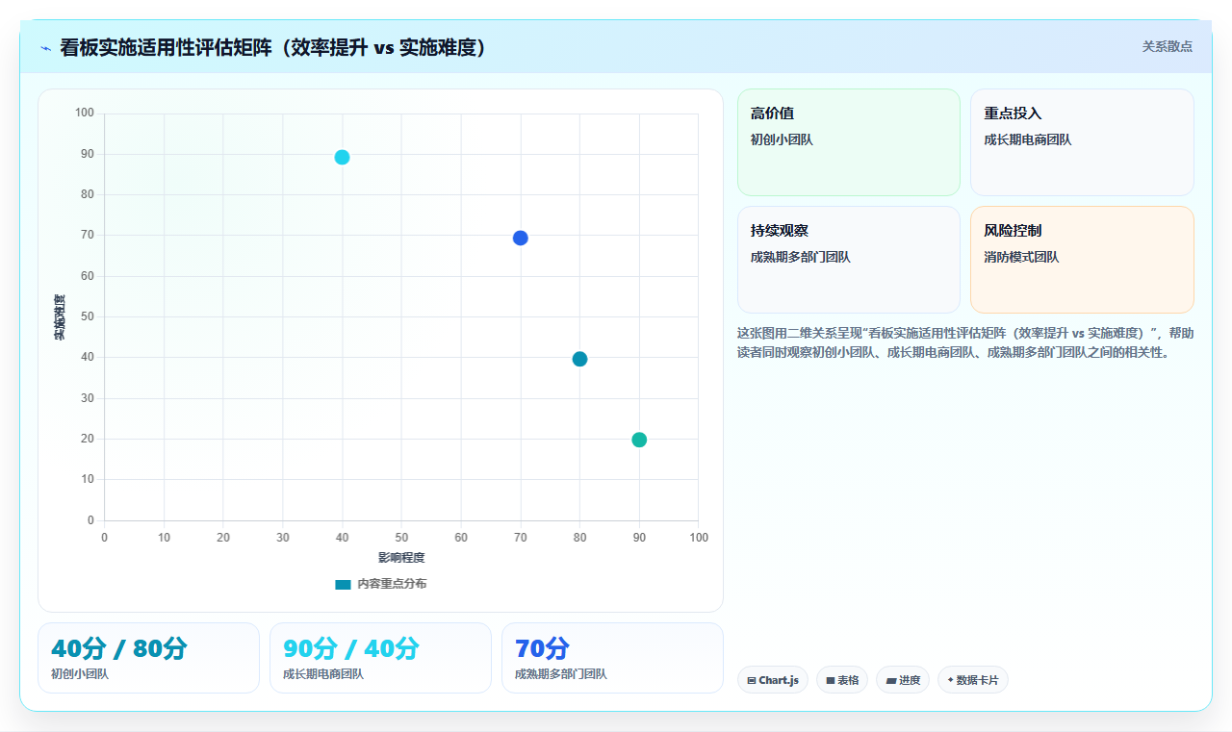
Task: Toggle the 内容重点分布 legend color box
Action: point(343,584)
